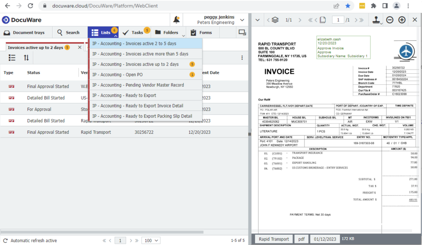Select Ready to Export Invoice Detail list
The height and width of the screenshot is (245, 422).
pyautogui.click(x=145, y=106)
